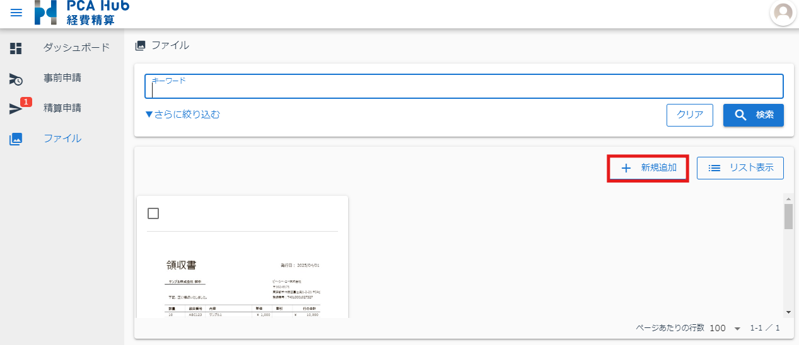Open ダッシュボード from the sidebar
This screenshot has height=345, width=799.
coord(76,48)
